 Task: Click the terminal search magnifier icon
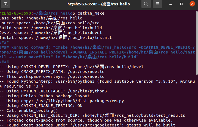146,4
